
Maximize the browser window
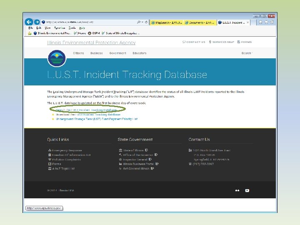(264, 16)
